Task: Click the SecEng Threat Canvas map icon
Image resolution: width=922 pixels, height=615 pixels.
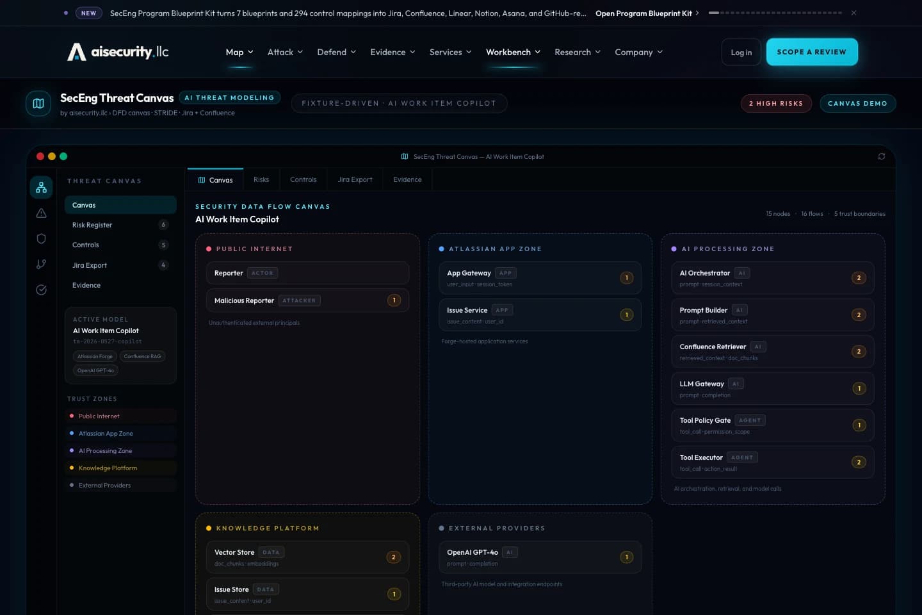Action: 38,103
